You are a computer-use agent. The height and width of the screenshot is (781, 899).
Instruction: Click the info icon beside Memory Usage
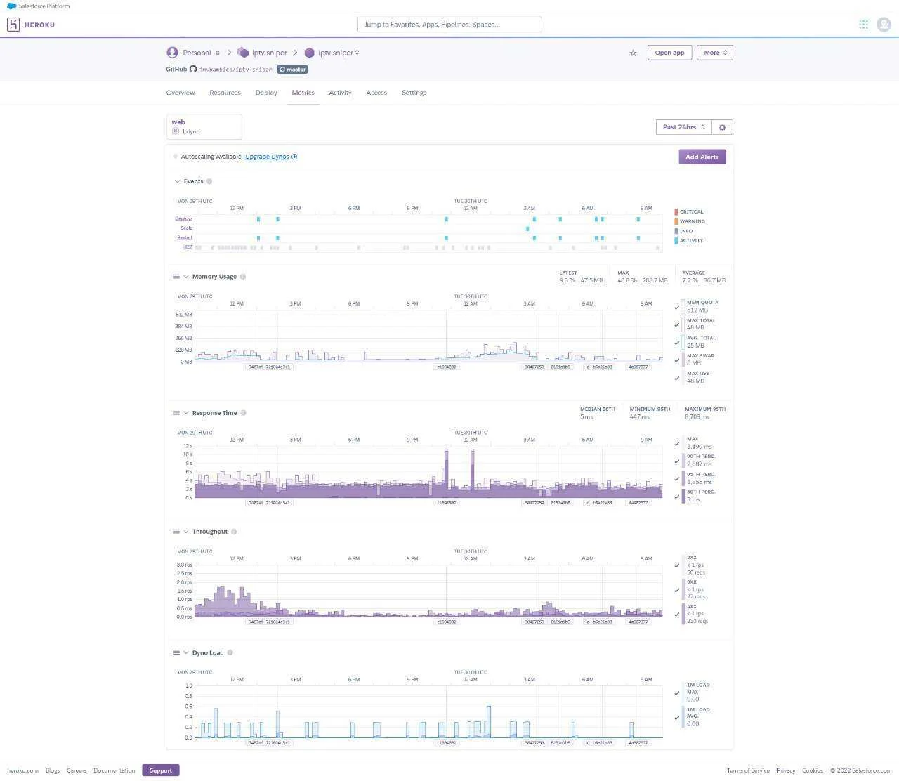click(x=243, y=277)
